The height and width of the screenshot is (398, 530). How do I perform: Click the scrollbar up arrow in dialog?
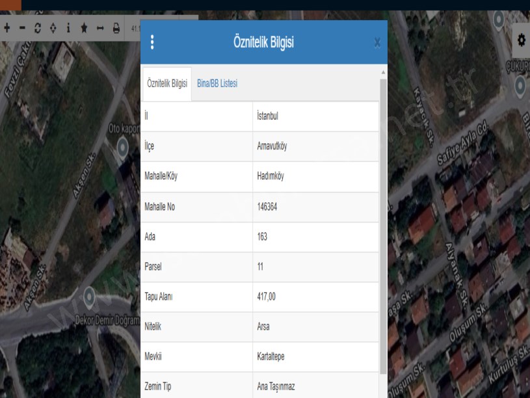pos(382,72)
